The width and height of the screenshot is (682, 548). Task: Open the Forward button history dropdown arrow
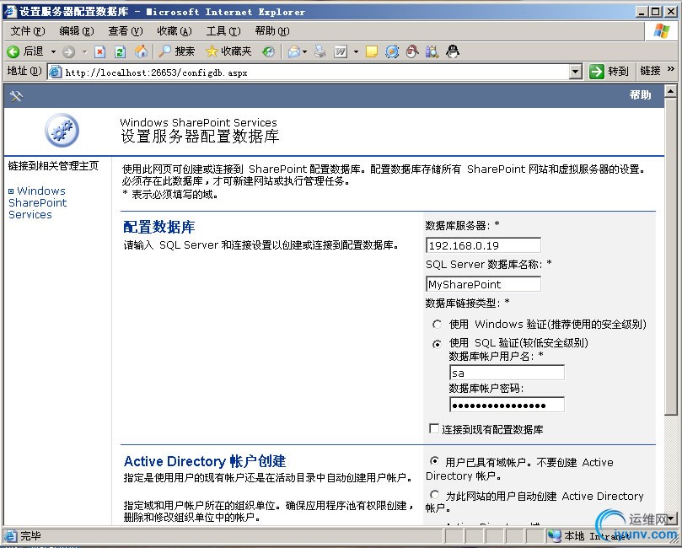click(85, 51)
